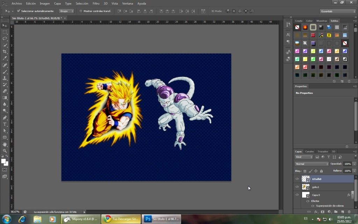Open the Normal blend mode dropdown
The image size is (358, 224).
(312, 164)
